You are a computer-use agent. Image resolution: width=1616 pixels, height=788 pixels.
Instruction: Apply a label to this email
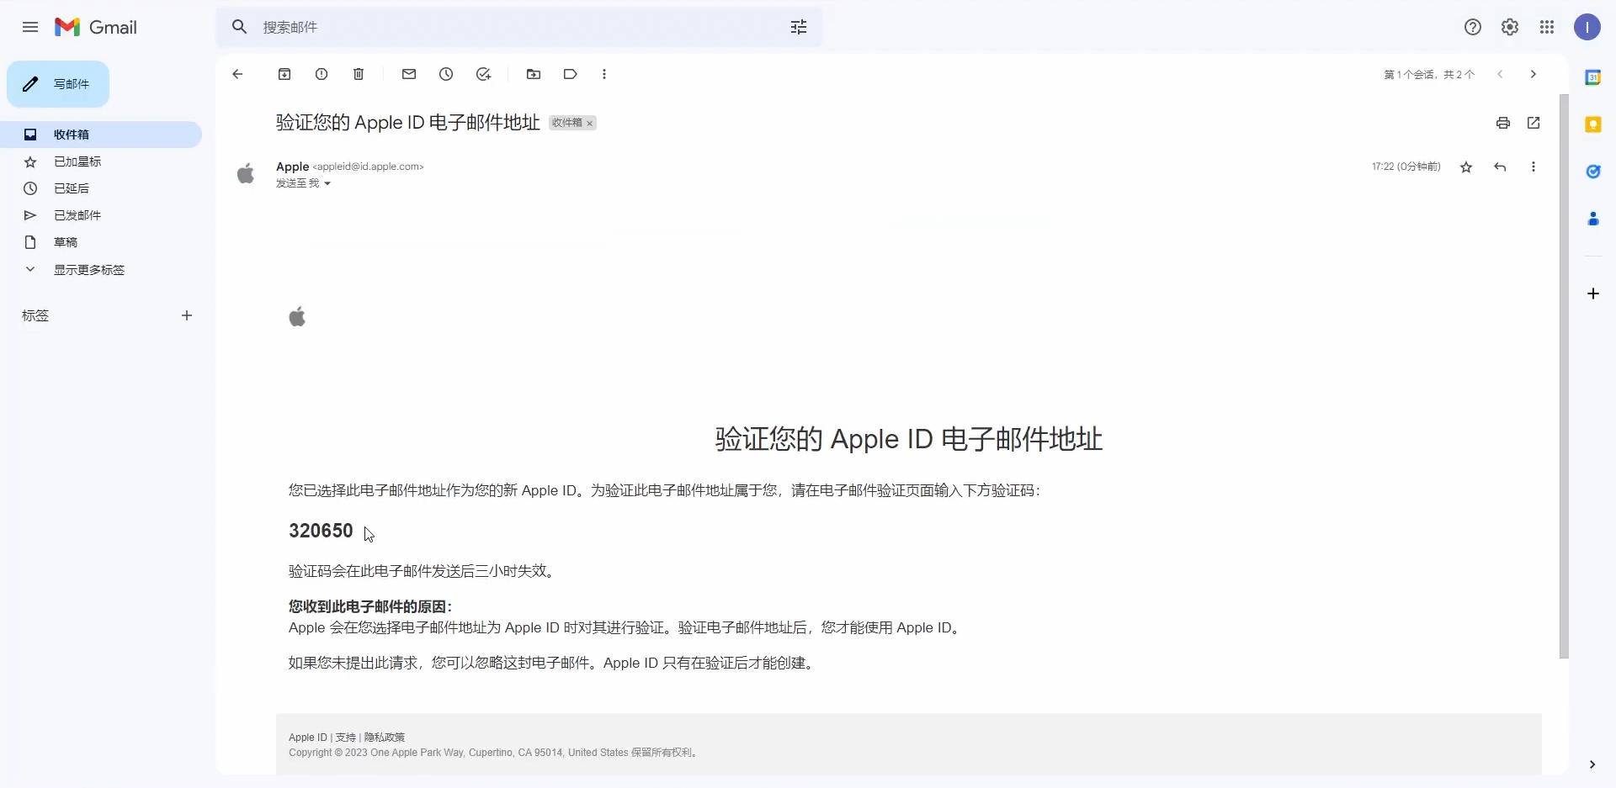click(x=571, y=74)
